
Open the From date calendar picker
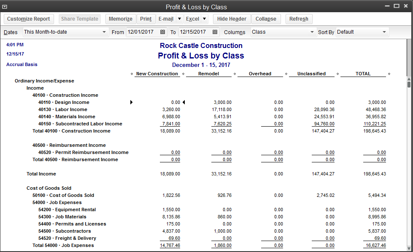[163, 32]
